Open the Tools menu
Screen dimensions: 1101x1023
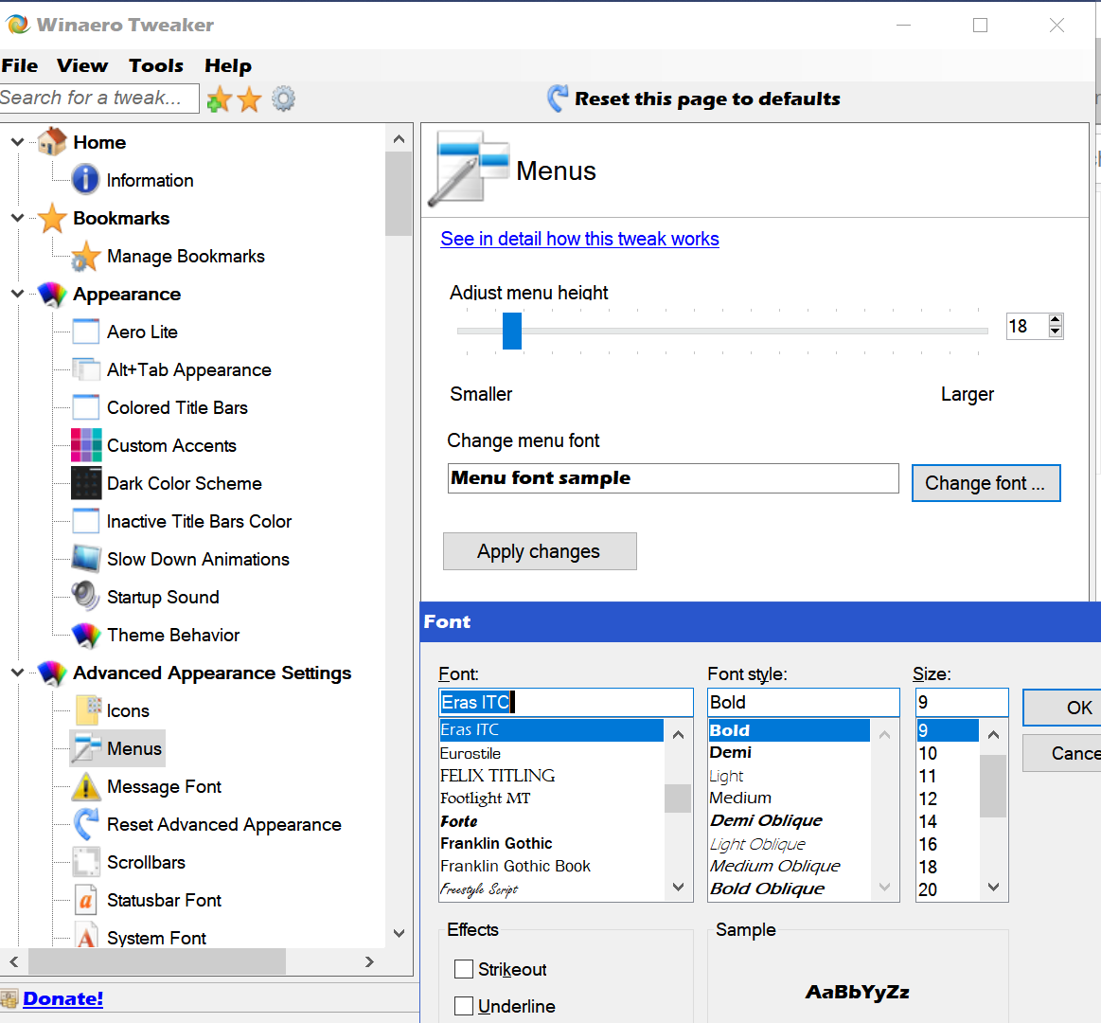156,65
